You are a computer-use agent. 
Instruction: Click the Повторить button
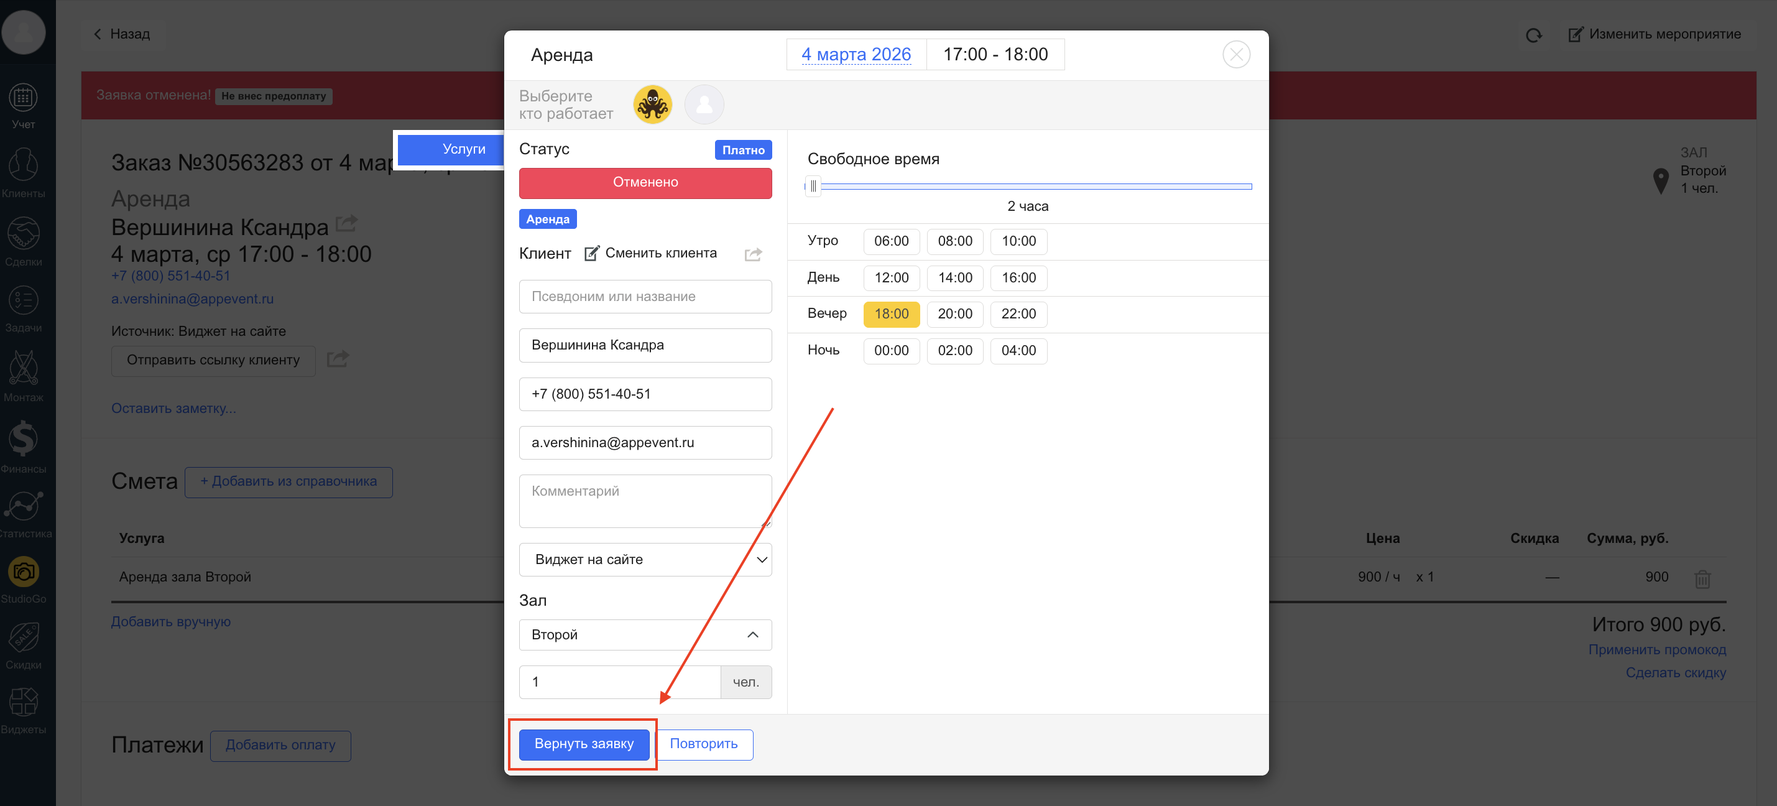point(703,744)
